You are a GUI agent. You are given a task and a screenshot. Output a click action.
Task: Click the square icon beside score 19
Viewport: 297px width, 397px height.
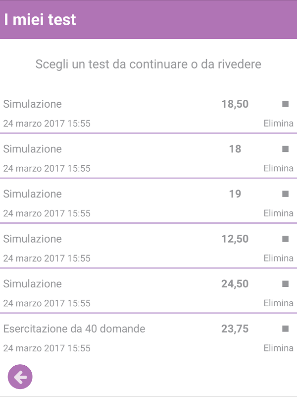[285, 194]
